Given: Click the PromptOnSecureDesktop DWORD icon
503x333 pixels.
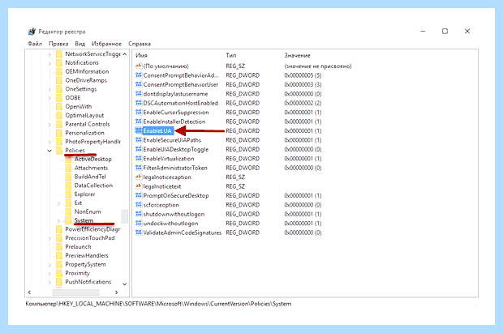Looking at the screenshot, I should (139, 195).
